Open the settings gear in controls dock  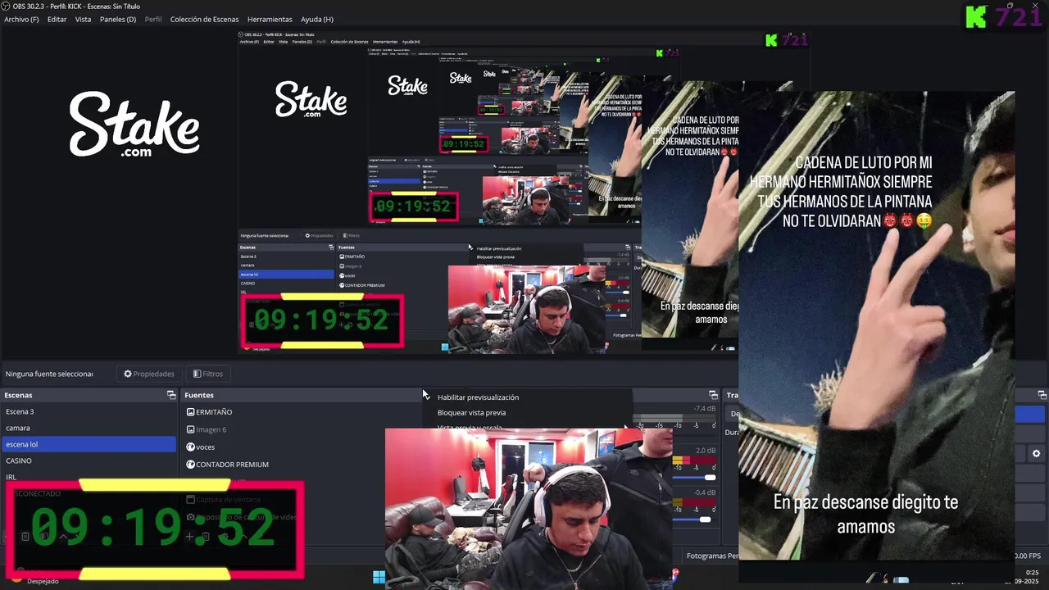(x=1036, y=453)
